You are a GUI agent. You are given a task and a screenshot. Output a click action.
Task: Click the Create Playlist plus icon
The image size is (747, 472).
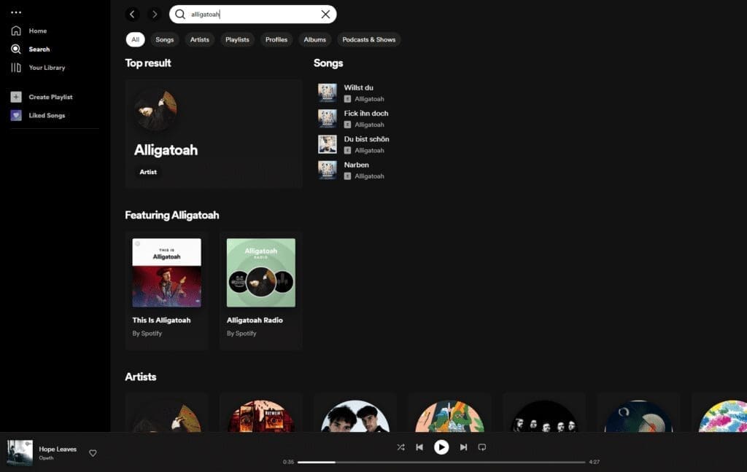(x=16, y=97)
